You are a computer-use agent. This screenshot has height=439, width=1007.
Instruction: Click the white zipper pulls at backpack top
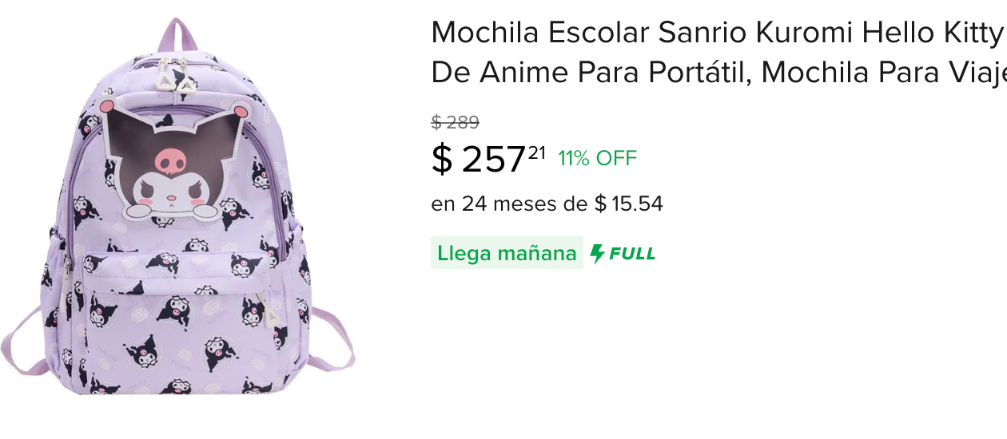pyautogui.click(x=177, y=74)
